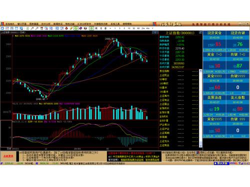Click the green circular refresh toolbar icon

point(76,28)
